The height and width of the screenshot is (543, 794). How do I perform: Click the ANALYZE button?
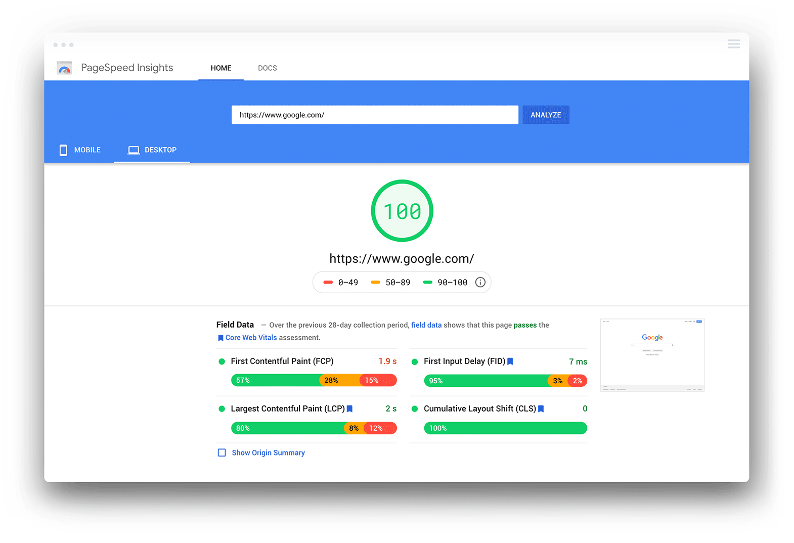[546, 115]
